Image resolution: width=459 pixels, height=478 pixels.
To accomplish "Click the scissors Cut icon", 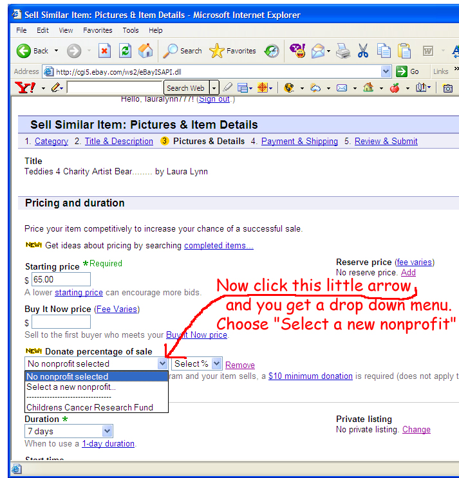I will tap(363, 51).
